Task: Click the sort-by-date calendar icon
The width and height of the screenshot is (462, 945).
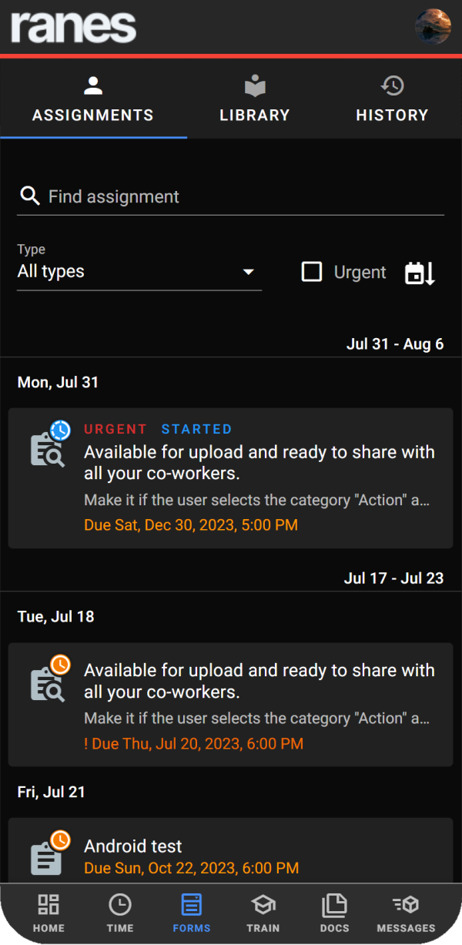Action: [x=420, y=273]
